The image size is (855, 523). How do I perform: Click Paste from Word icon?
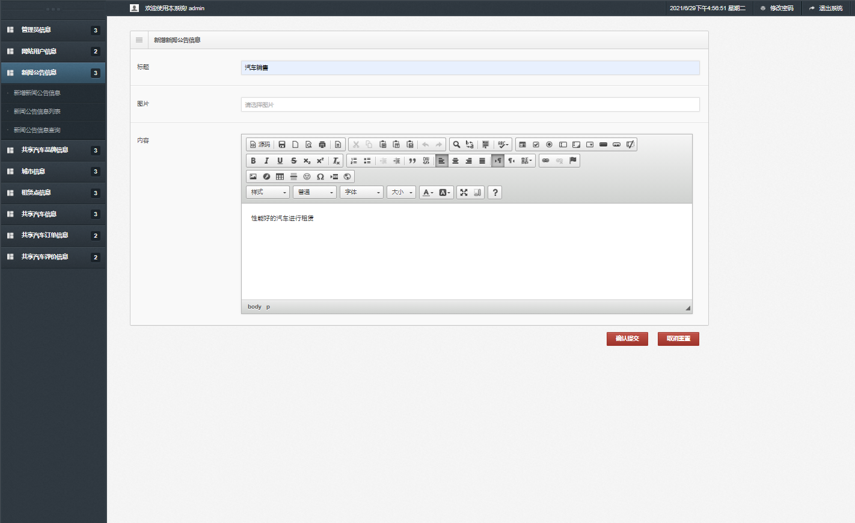point(410,145)
